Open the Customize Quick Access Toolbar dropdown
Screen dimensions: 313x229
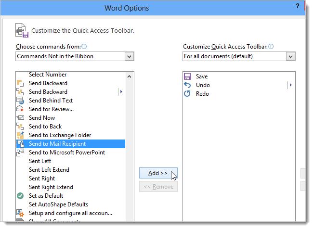point(290,57)
